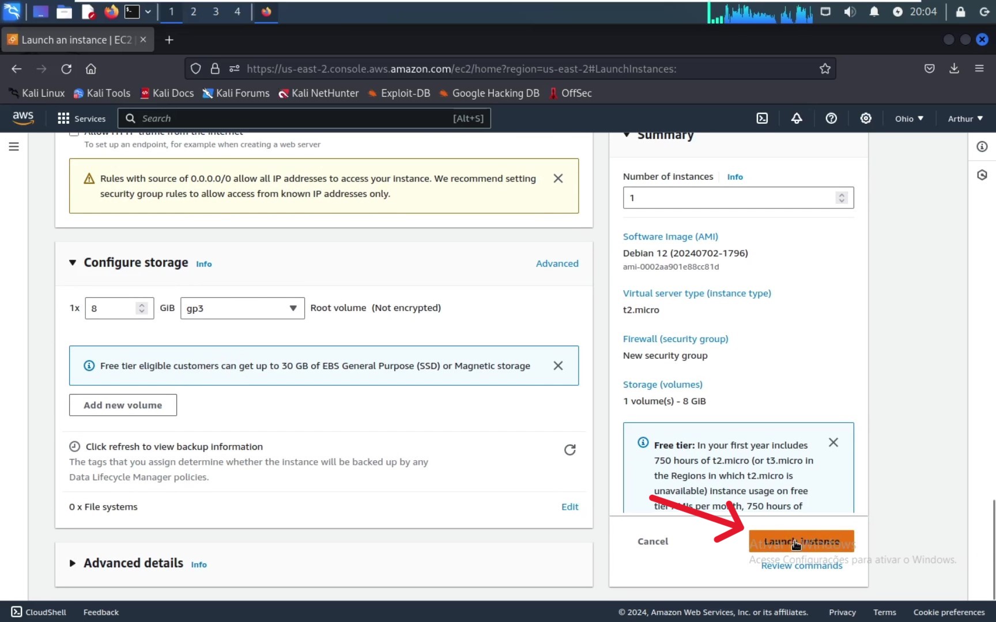
Task: Open Firewall (security group) summary link
Action: [676, 339]
